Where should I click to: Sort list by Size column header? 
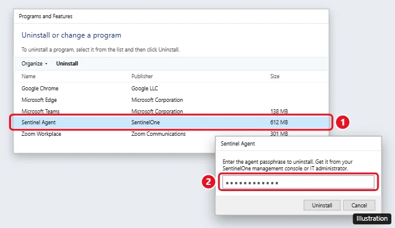[x=275, y=76]
